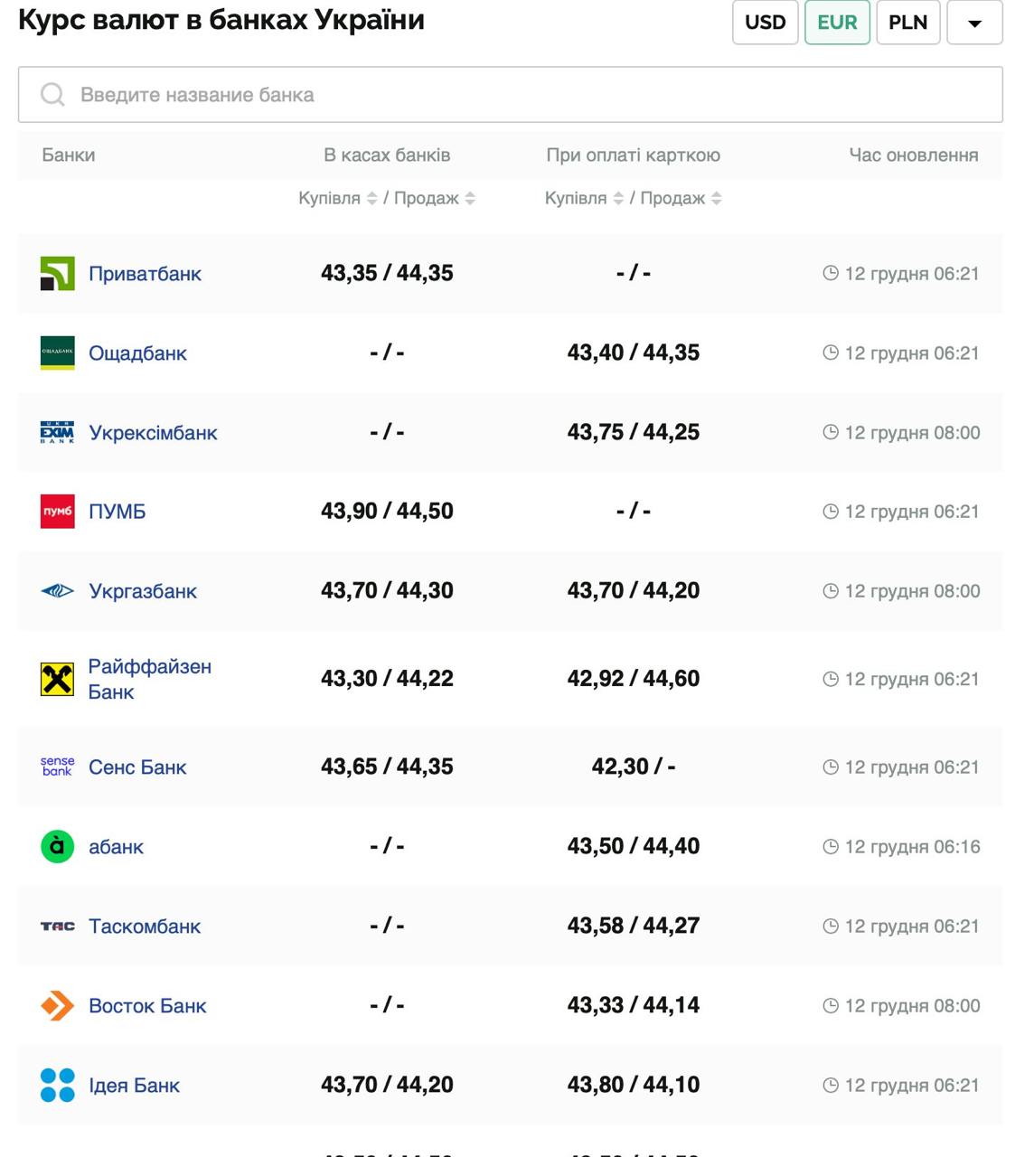Click the green abank logo icon
1034x1157 pixels.
(x=57, y=847)
